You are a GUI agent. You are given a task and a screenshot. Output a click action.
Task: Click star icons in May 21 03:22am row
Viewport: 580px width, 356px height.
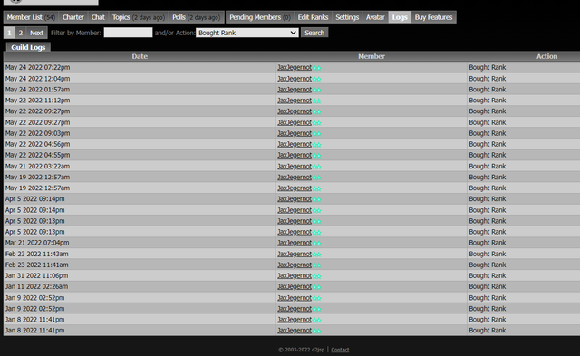tap(316, 167)
